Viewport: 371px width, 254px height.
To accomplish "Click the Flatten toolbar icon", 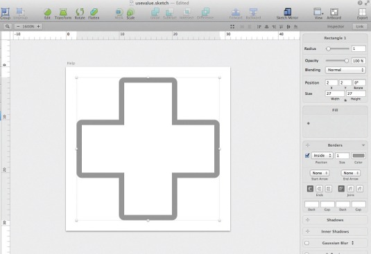I will (x=94, y=12).
